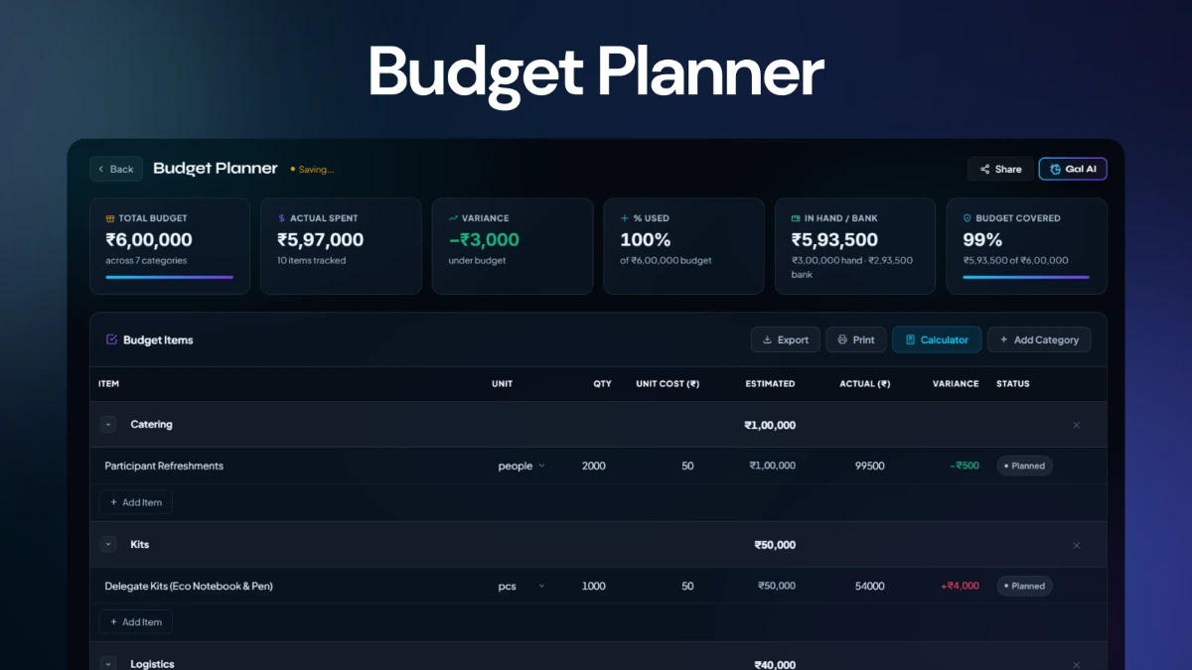
Task: Export the budget items
Action: [786, 339]
